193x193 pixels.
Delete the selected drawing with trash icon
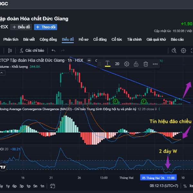point(146,64)
